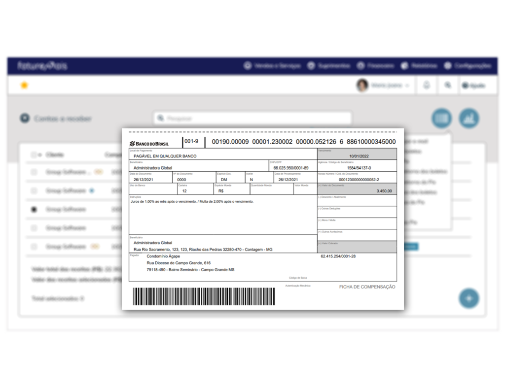Screen dimensions: 505x378
Task: Click Carteira value 12
Action: pos(184,191)
